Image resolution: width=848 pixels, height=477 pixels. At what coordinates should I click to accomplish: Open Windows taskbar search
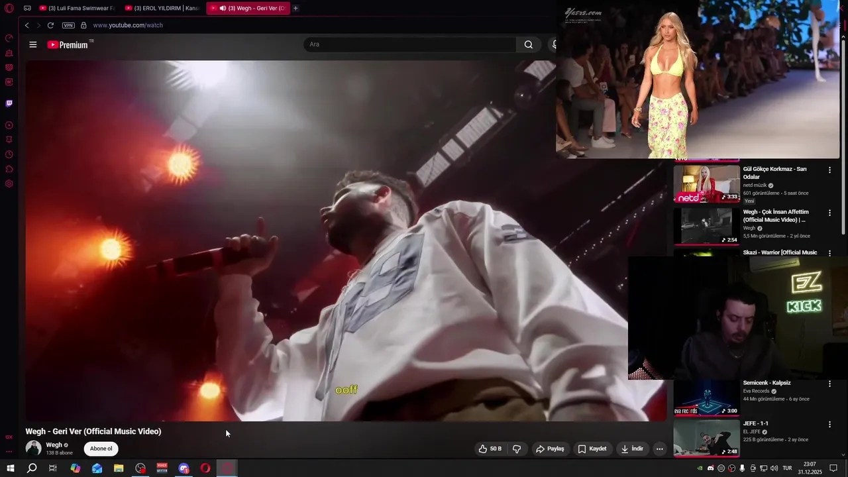pyautogui.click(x=32, y=468)
